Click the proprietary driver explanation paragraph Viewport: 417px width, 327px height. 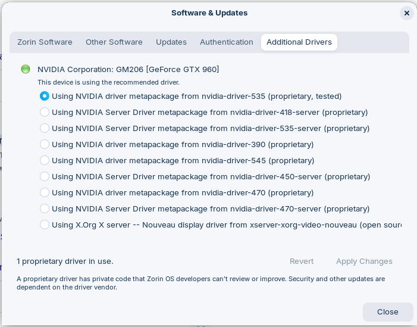point(201,283)
